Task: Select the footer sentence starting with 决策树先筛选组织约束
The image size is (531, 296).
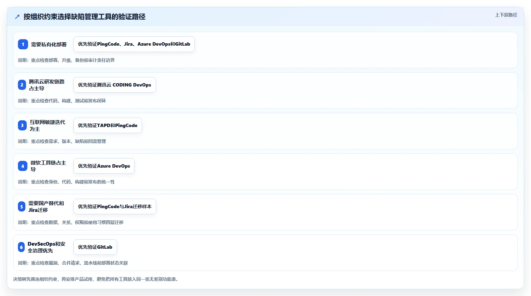Action: pyautogui.click(x=96, y=279)
